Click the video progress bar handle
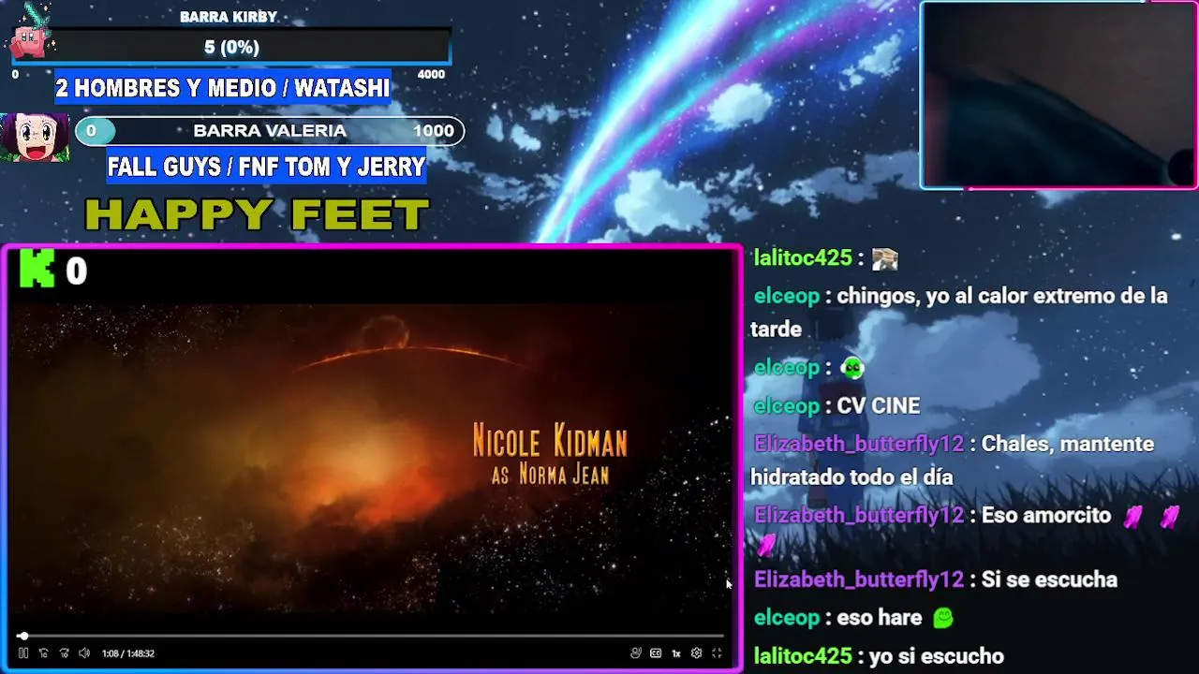The width and height of the screenshot is (1199, 674). (23, 636)
